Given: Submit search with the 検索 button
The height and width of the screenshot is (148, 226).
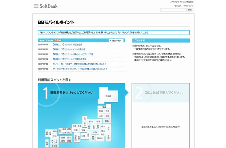Looking at the screenshot, I should [x=190, y=10].
